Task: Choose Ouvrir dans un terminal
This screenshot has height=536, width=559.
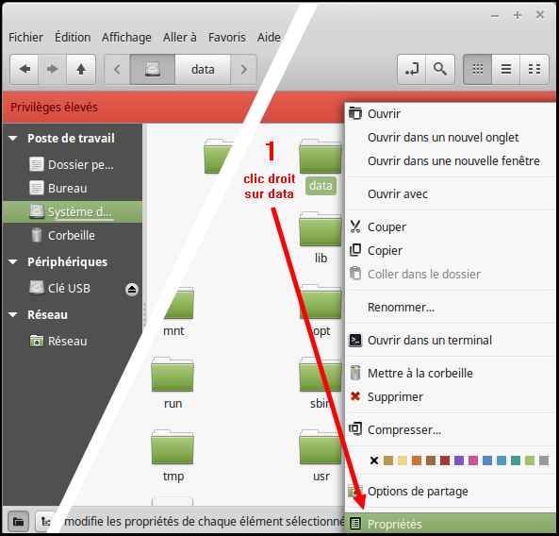Action: click(451, 340)
